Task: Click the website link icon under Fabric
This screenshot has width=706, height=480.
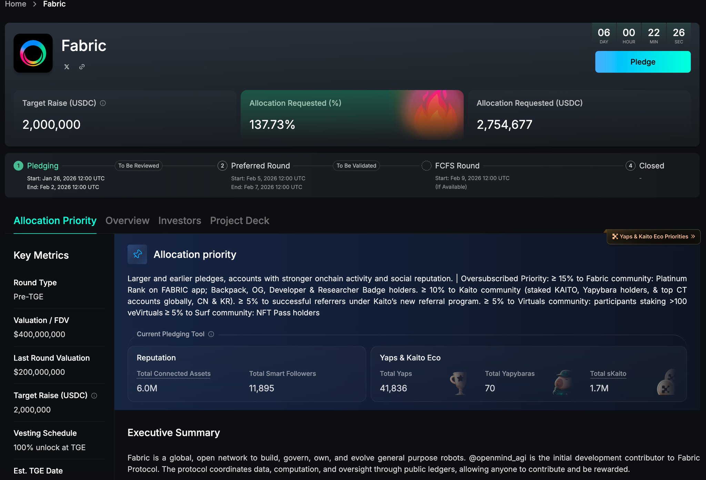Action: [82, 67]
